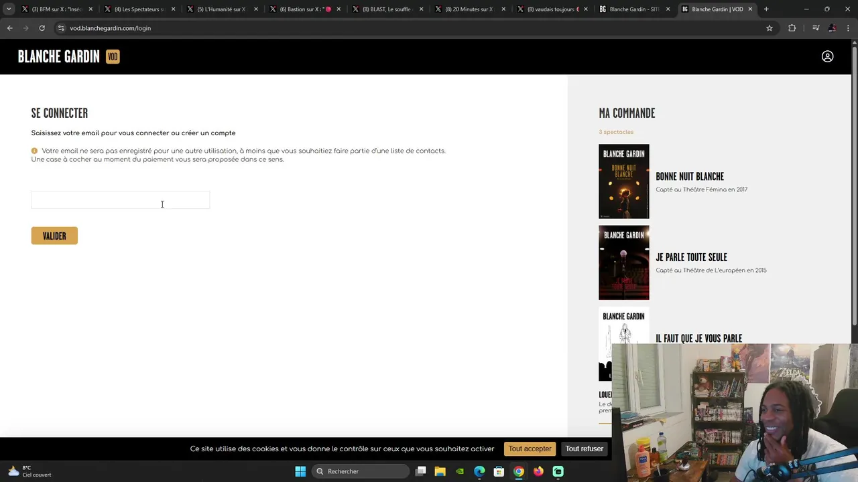
Task: Switch to the Les Spectateurs tab
Action: [x=139, y=9]
